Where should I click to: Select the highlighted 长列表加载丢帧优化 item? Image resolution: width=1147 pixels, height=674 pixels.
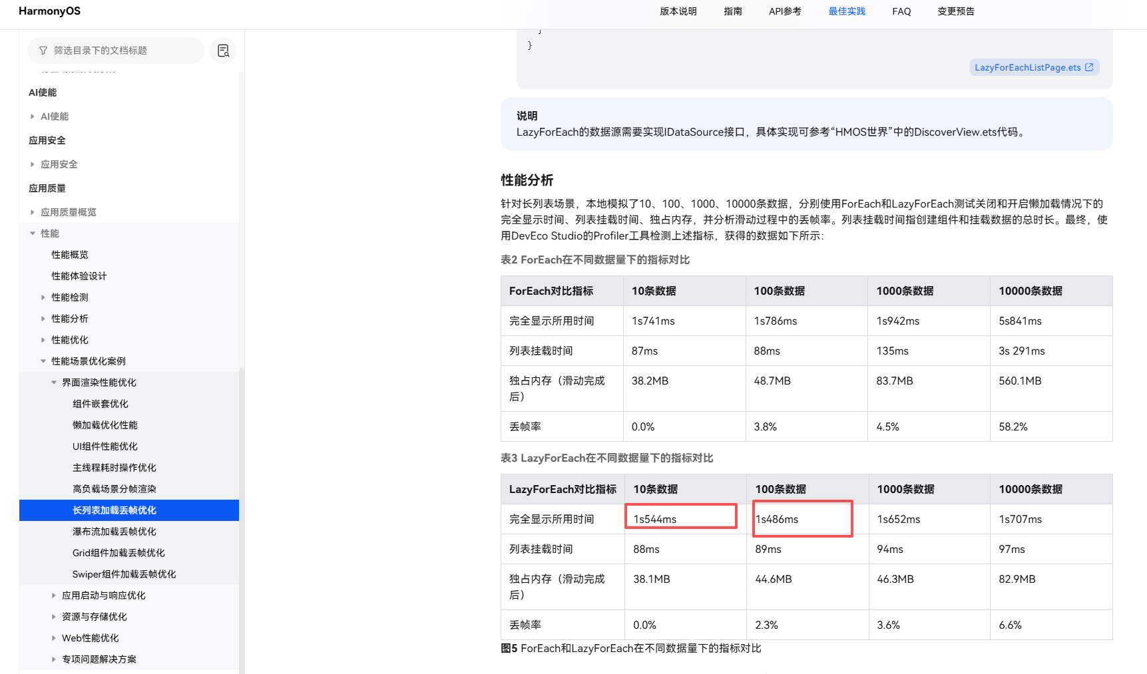pos(129,510)
